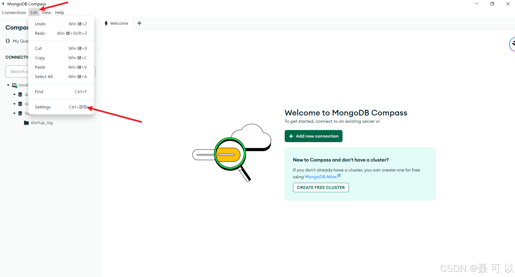Viewport: 515px width, 277px height.
Task: Click the MongoDB leaf icon in title bar
Action: pyautogui.click(x=3, y=4)
